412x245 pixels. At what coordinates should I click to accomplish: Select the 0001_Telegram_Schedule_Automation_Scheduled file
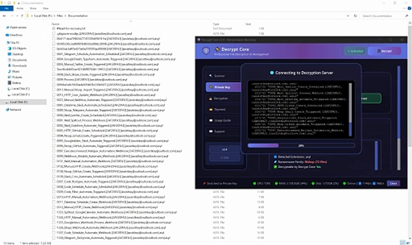(113, 54)
